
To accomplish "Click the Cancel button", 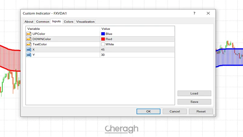I will click(x=175, y=111).
